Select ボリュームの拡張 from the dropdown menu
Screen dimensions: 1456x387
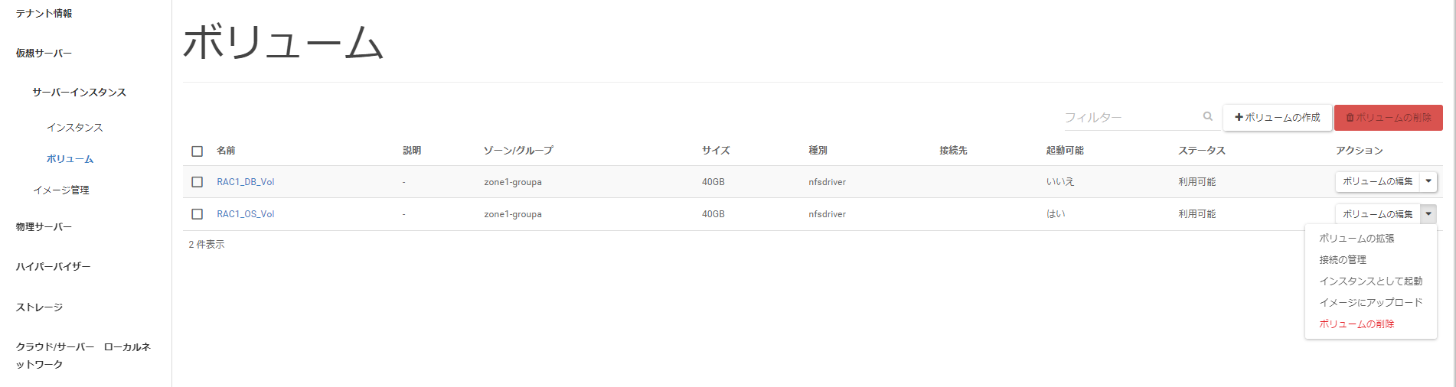[1356, 239]
